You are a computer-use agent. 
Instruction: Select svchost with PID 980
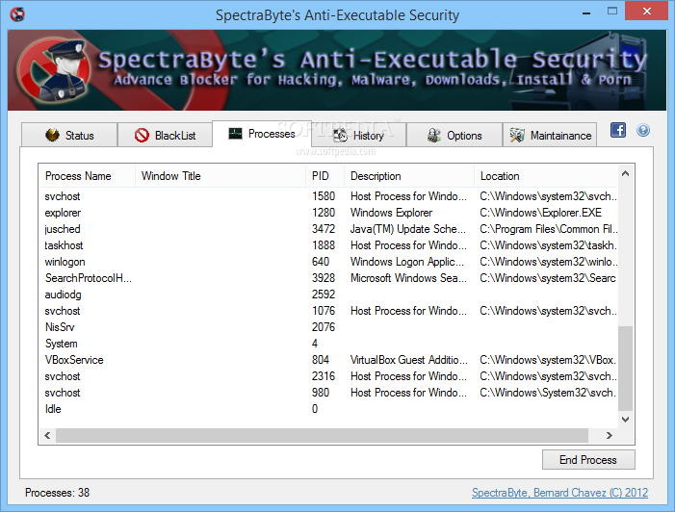pyautogui.click(x=328, y=393)
